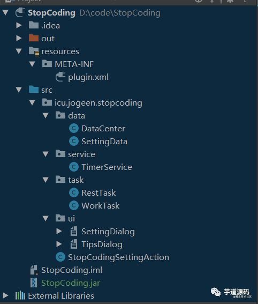Select the META-INF folder name
The width and height of the screenshot is (258, 304).
click(x=74, y=64)
